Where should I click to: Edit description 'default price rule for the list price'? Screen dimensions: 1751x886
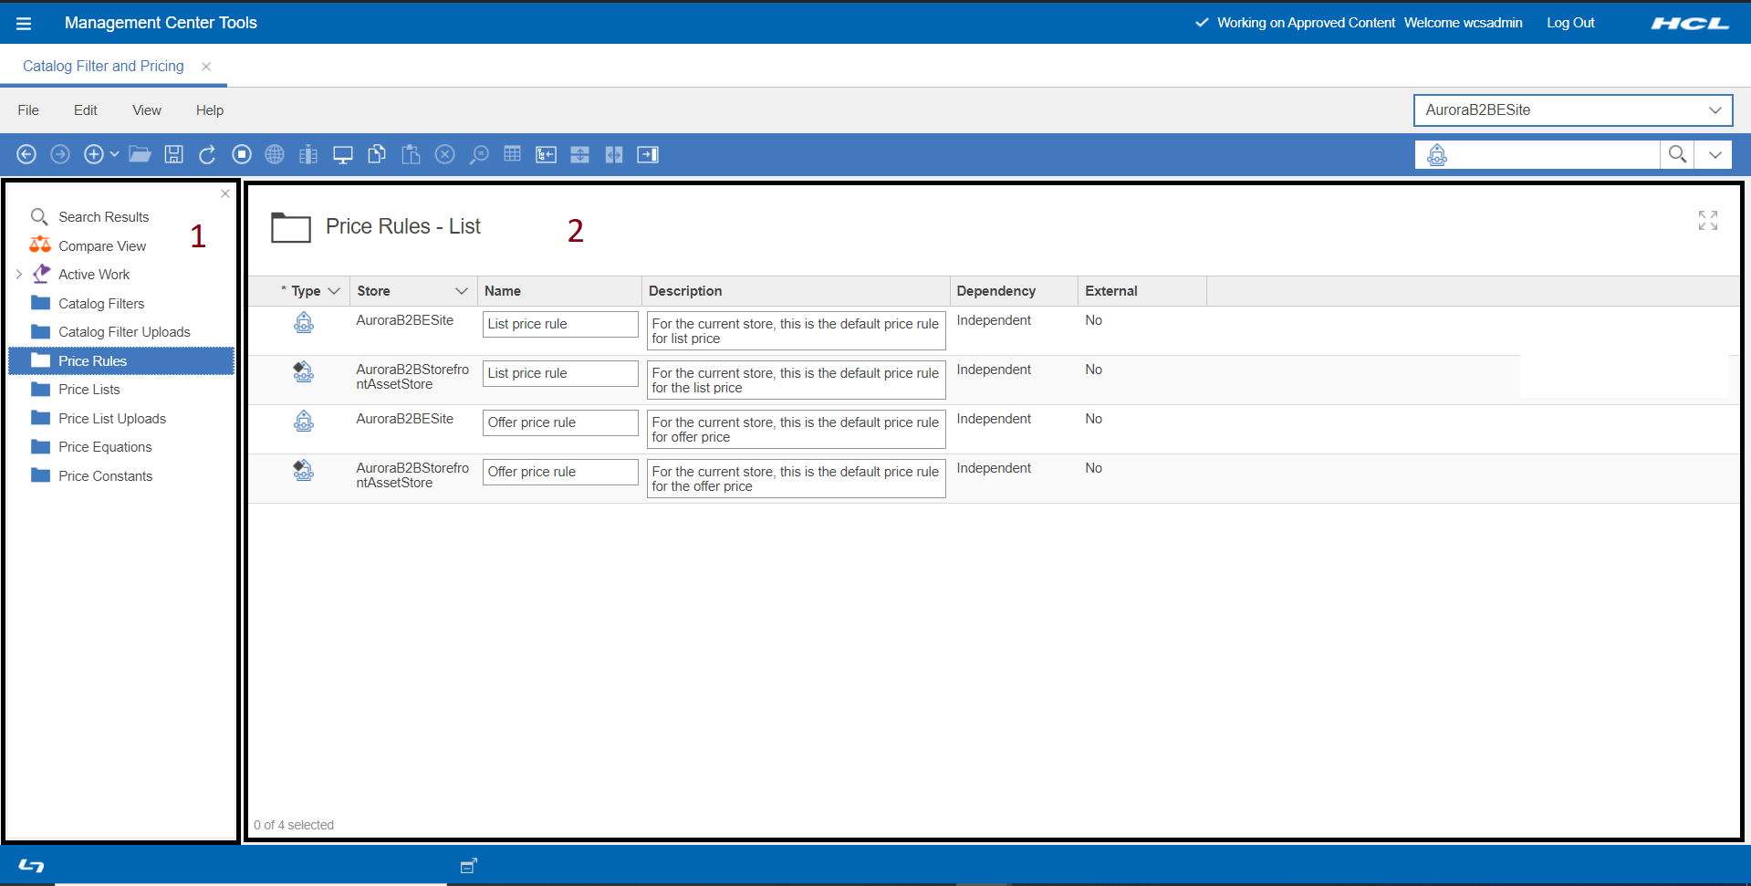[x=797, y=380]
